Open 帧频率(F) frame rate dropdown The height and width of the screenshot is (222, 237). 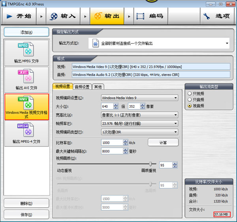click(x=139, y=123)
